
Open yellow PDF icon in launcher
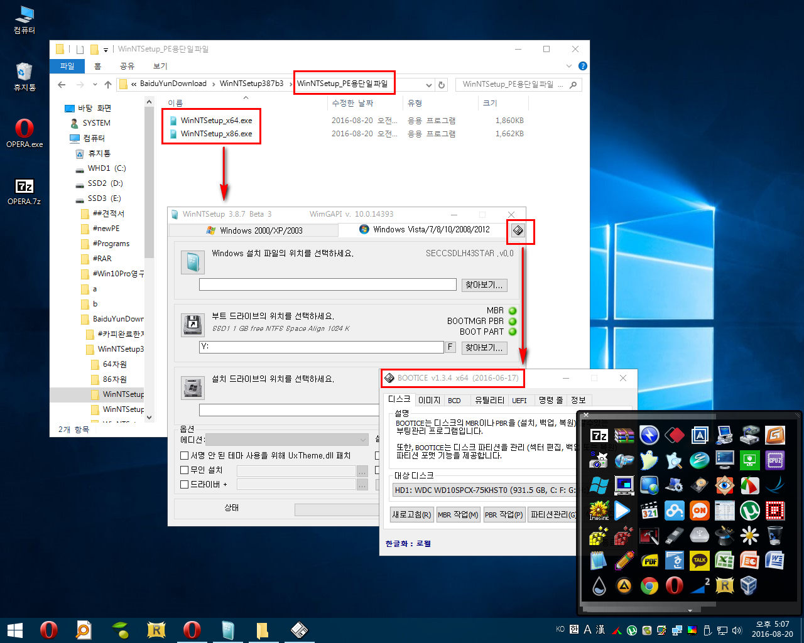pos(649,561)
